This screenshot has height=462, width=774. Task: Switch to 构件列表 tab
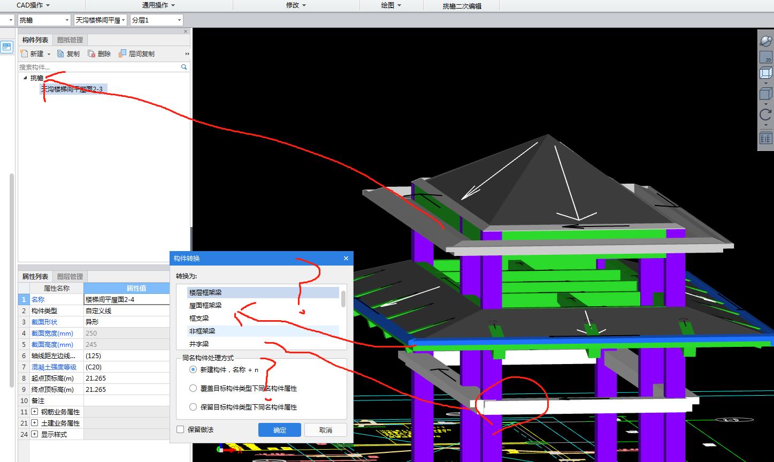click(35, 40)
